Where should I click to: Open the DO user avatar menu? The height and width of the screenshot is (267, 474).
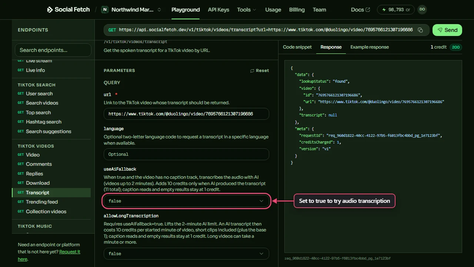tap(422, 10)
